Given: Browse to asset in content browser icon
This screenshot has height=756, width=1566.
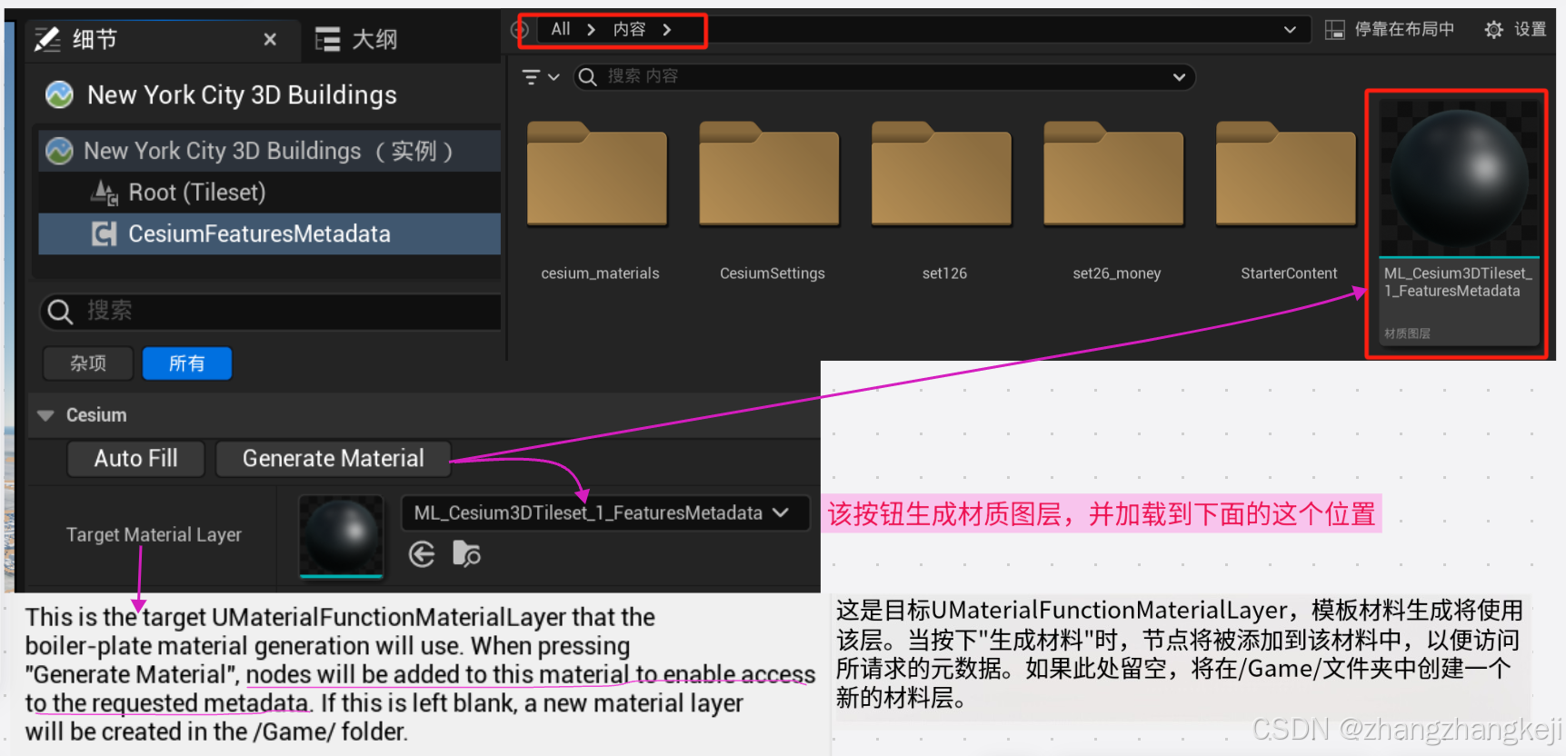Looking at the screenshot, I should (x=466, y=553).
